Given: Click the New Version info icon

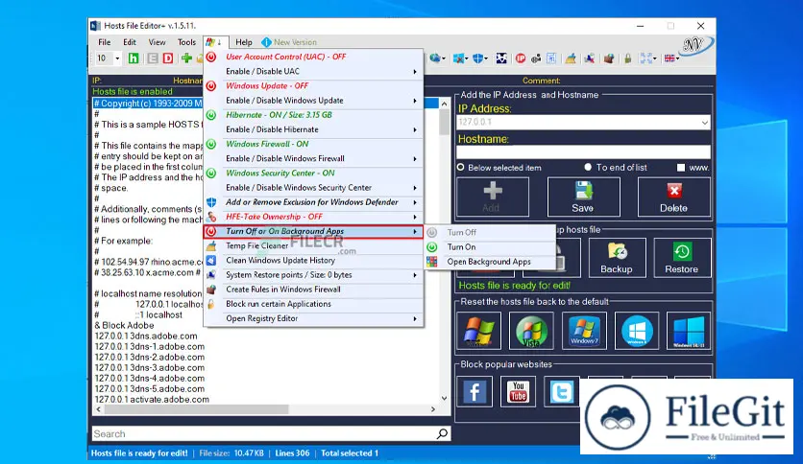Looking at the screenshot, I should coord(266,42).
